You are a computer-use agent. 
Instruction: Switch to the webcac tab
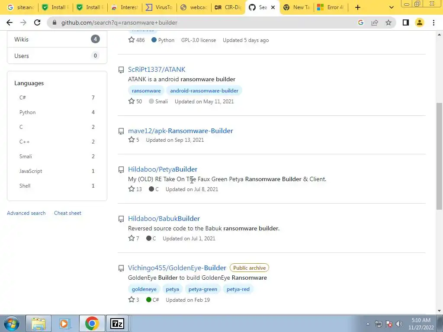[x=193, y=7]
